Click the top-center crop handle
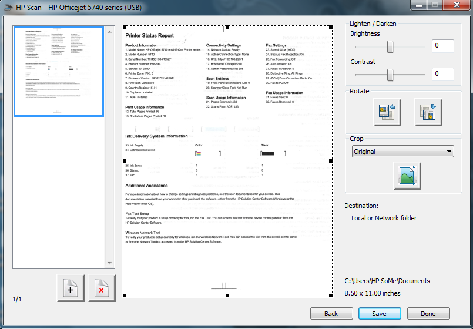The height and width of the screenshot is (329, 473). 227,27
